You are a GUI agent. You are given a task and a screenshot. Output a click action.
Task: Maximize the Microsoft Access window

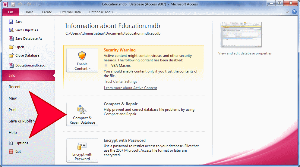coord(279,3)
